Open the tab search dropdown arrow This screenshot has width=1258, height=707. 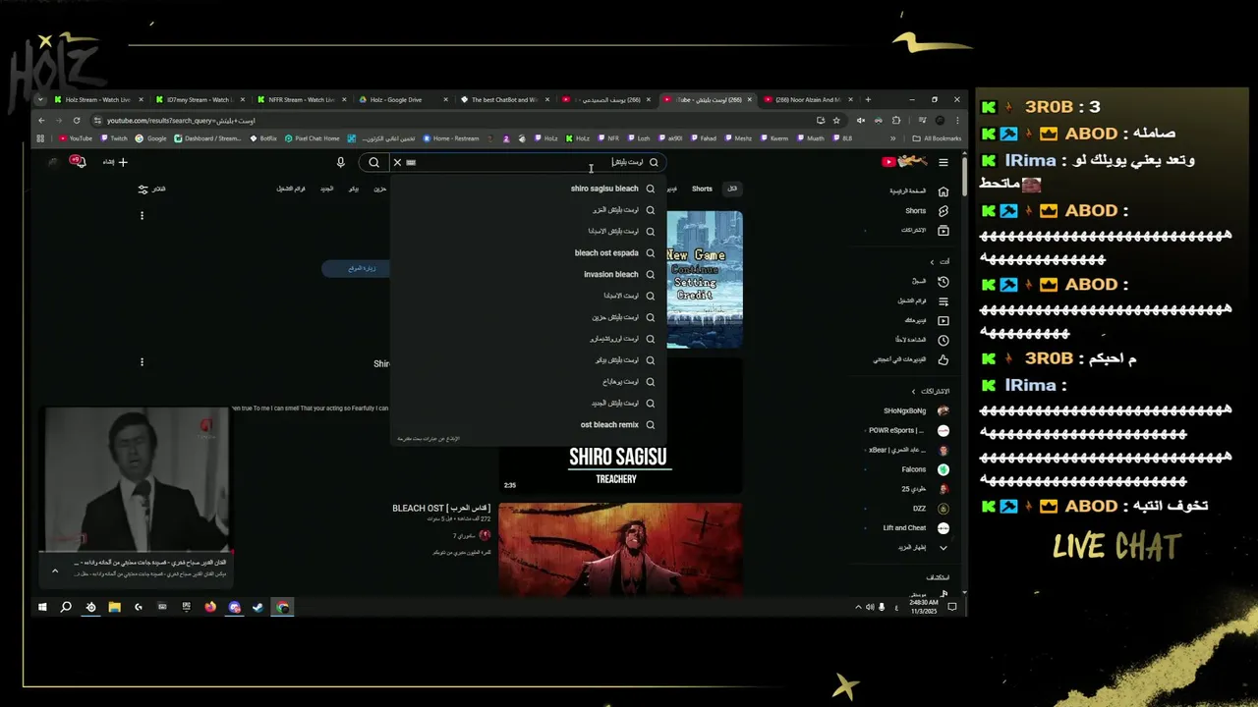pyautogui.click(x=40, y=99)
